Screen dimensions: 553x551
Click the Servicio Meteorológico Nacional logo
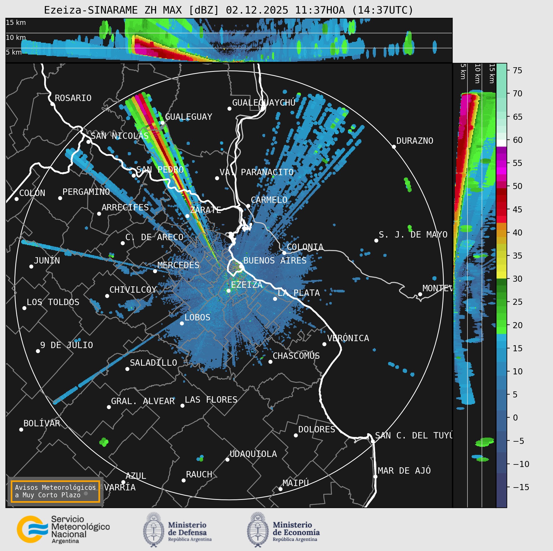point(63,530)
